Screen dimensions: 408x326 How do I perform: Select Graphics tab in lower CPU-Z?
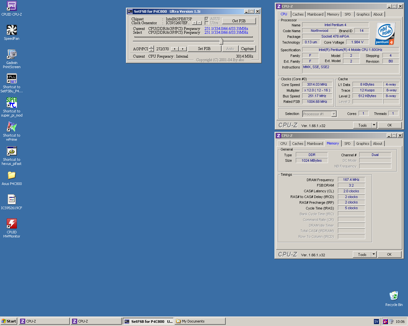[x=363, y=144]
